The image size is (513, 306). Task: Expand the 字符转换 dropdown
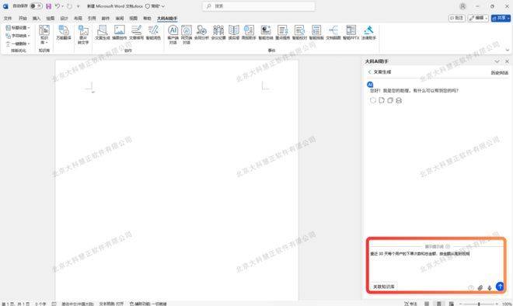pos(18,36)
